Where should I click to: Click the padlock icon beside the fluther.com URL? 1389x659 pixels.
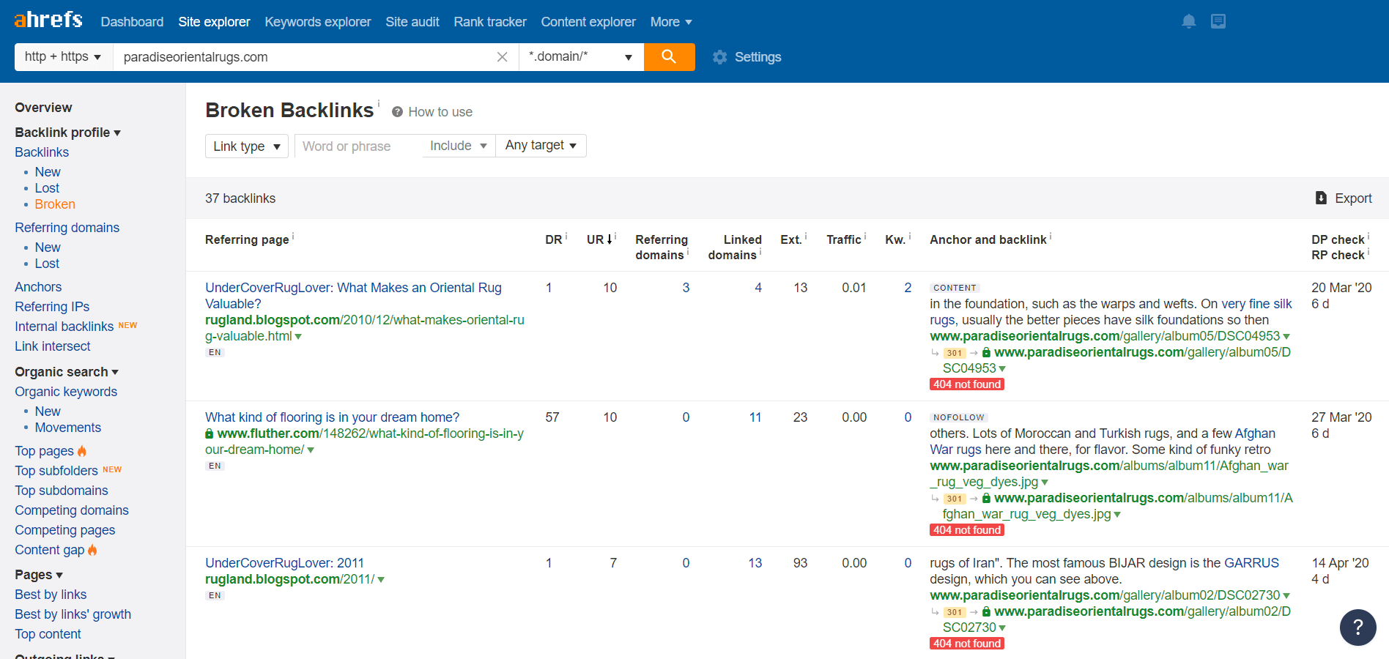[x=210, y=433]
